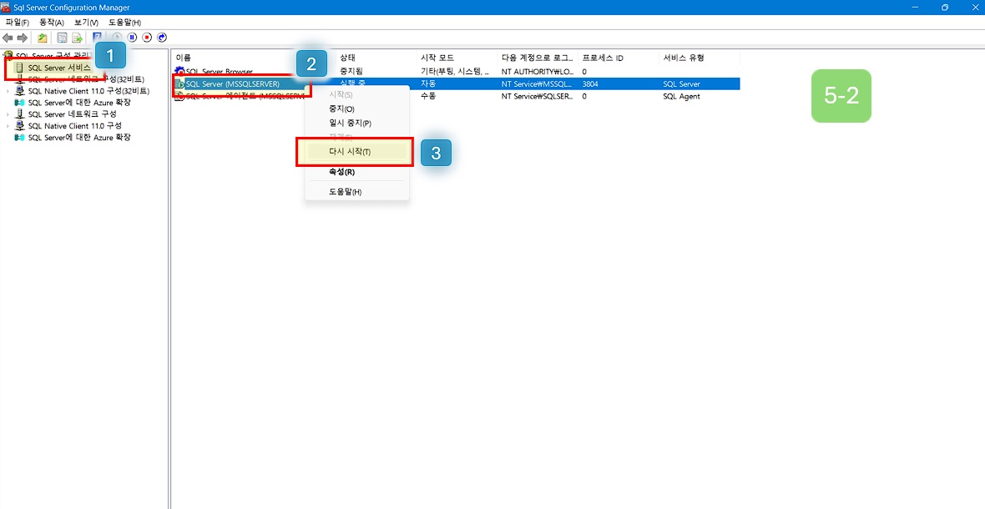Click the NT Service\MSSQL logon account cell
This screenshot has width=985, height=509.
click(x=536, y=83)
